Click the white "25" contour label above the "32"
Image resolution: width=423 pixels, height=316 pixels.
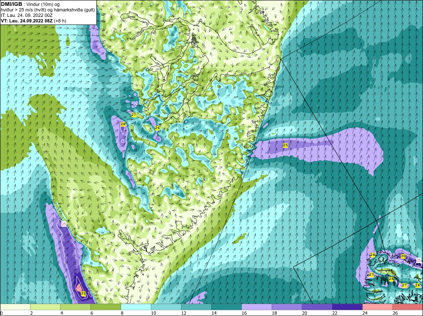64,224
